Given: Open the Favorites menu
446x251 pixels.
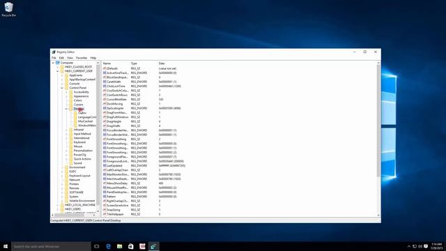Looking at the screenshot, I should 82,58.
